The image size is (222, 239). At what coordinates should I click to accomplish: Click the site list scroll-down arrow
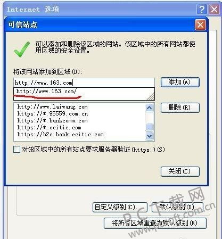[149, 136]
